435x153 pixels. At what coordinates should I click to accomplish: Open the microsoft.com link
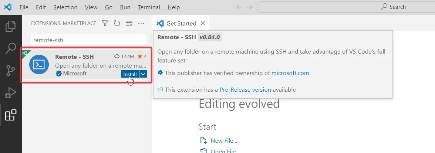(x=290, y=73)
